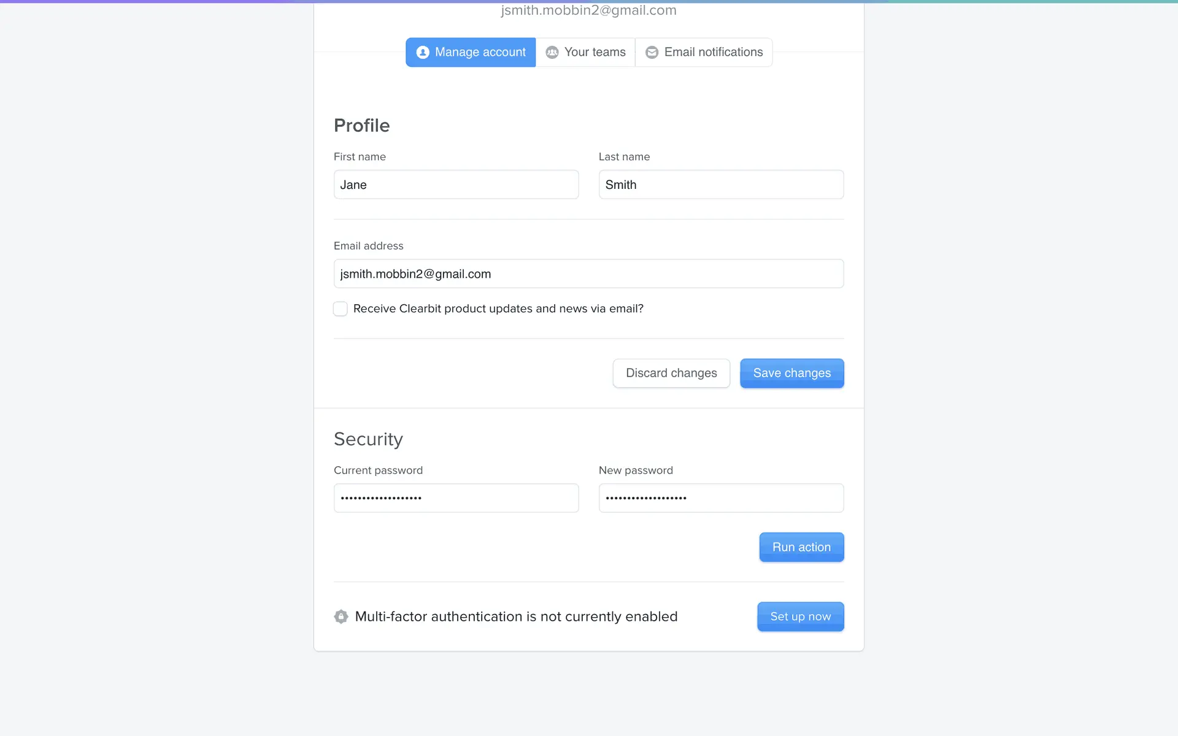Viewport: 1178px width, 736px height.
Task: Select the Manage account tab label
Action: [x=480, y=52]
